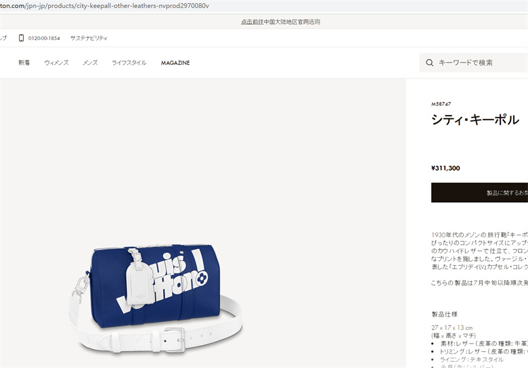
Task: Click the dimensions text 27 x 17 x 13 cm
Action: click(x=452, y=327)
